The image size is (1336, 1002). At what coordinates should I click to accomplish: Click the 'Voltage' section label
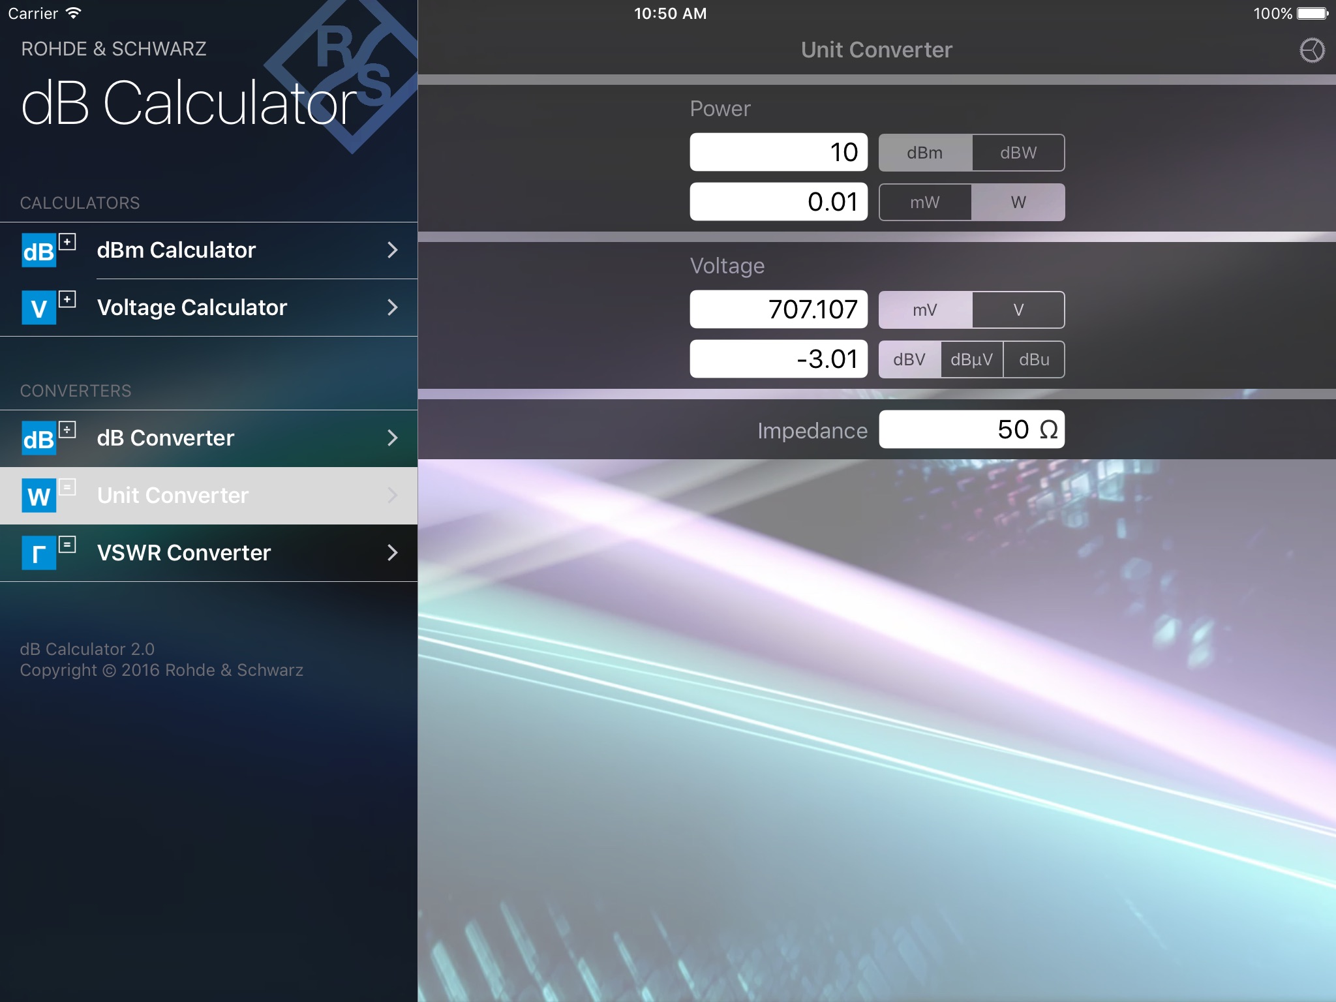tap(727, 266)
